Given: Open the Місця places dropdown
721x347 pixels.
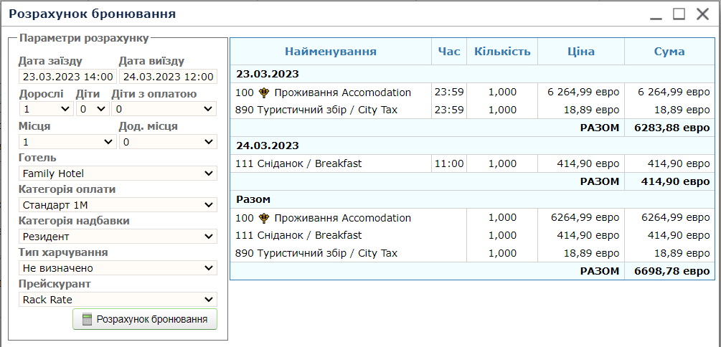Looking at the screenshot, I should (x=67, y=142).
